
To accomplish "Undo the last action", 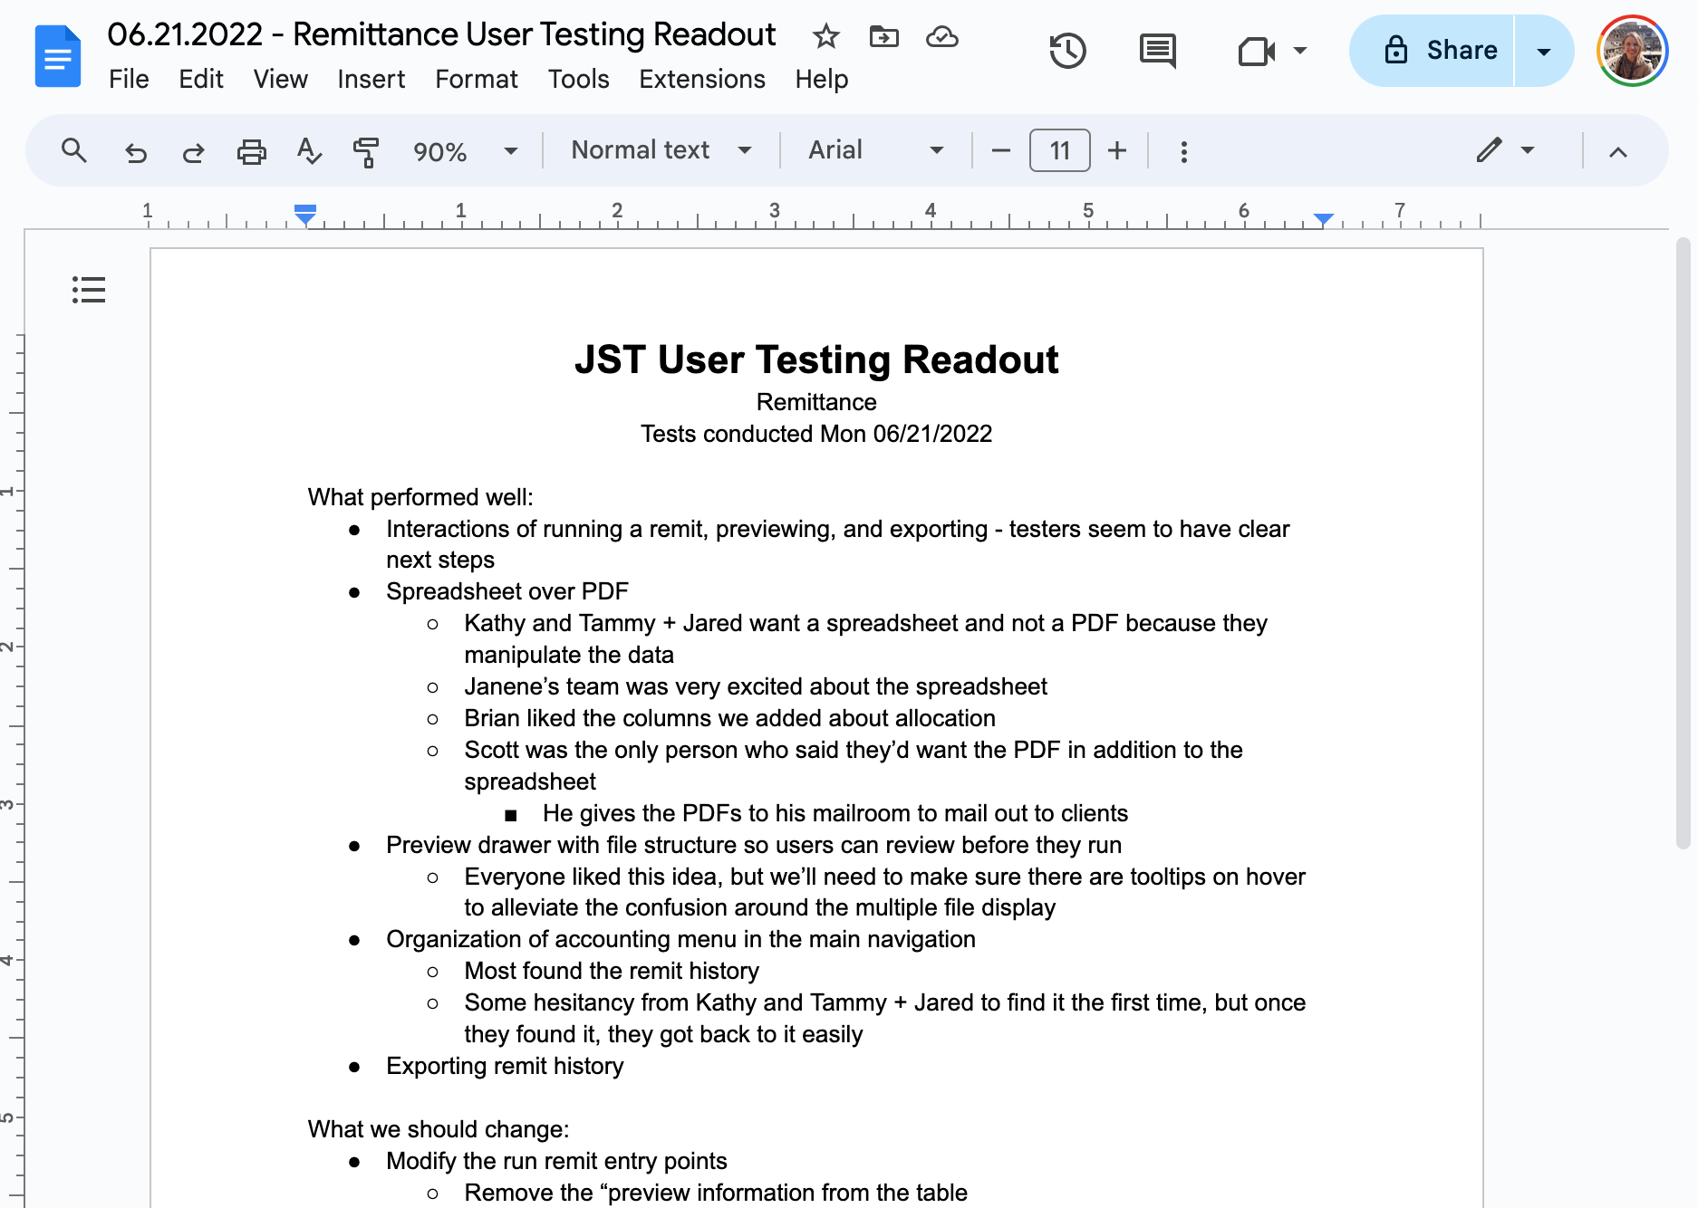I will coord(136,151).
